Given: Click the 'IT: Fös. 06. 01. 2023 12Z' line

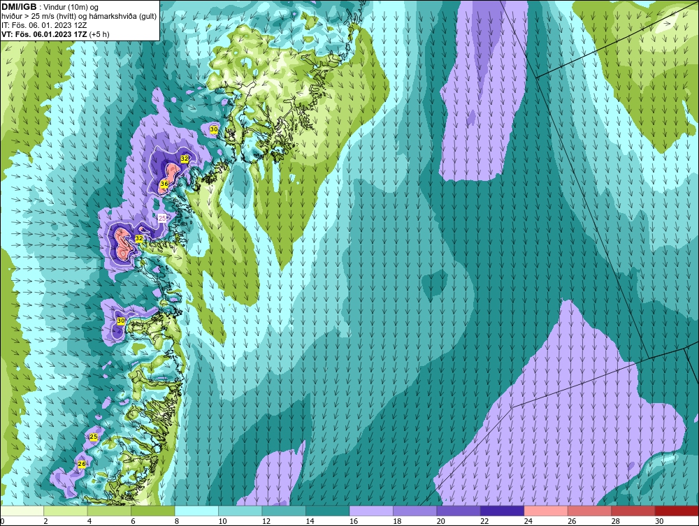Looking at the screenshot, I should (x=44, y=25).
